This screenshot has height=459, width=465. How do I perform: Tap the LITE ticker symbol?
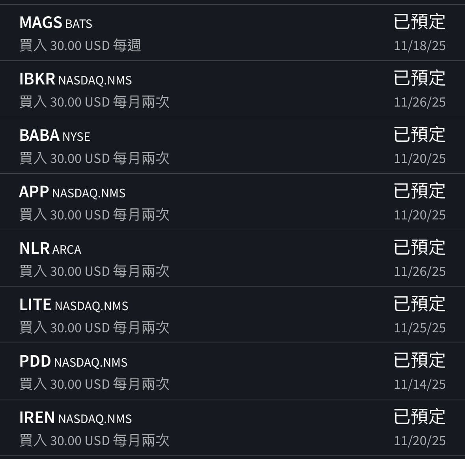point(35,305)
